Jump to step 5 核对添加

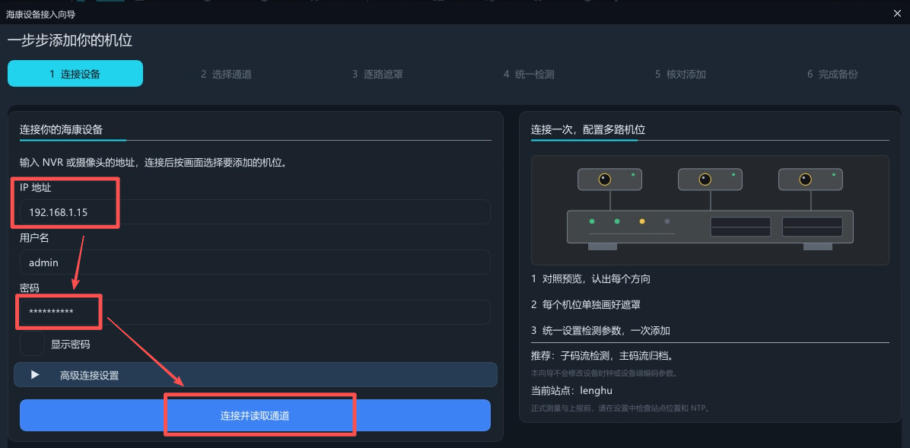click(680, 75)
